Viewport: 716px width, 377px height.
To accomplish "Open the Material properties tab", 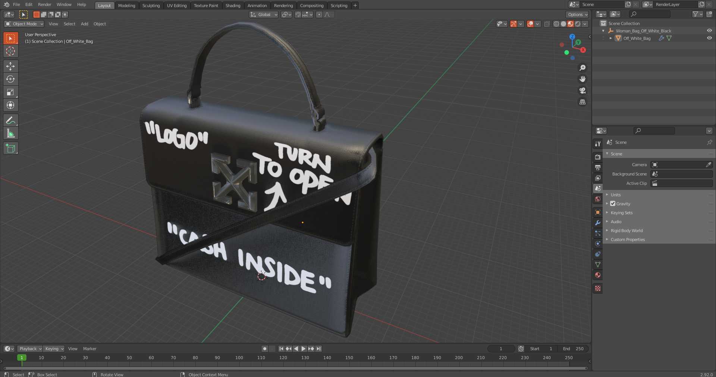I will click(598, 275).
